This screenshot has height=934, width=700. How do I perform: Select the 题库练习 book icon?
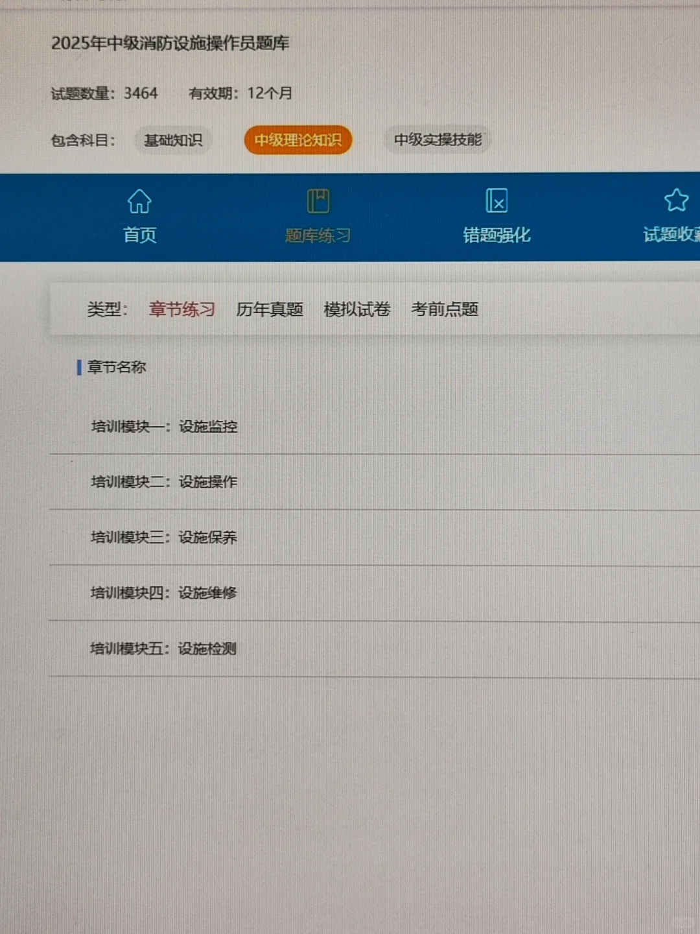coord(318,200)
